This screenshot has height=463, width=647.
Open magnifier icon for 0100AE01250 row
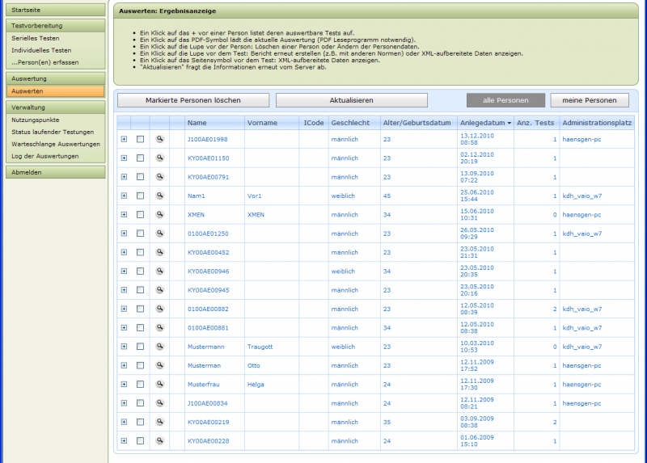[x=160, y=234]
